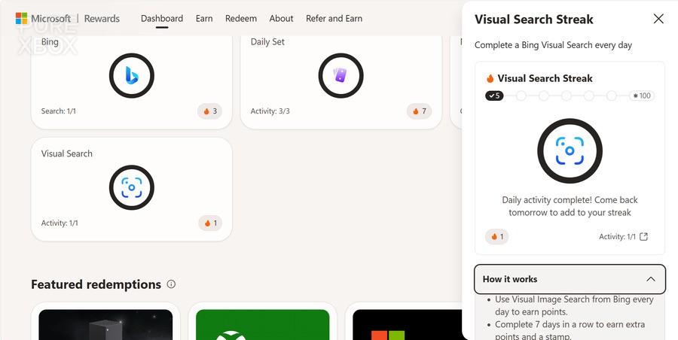Viewport: 678px width, 340px height.
Task: Open external link icon next to Activity: 1/1
Action: tap(644, 236)
